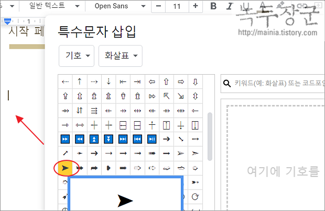Screen dimensions: 325x211
Task: Insert the heavy southeast diagonal arrow
Action: [x=181, y=139]
